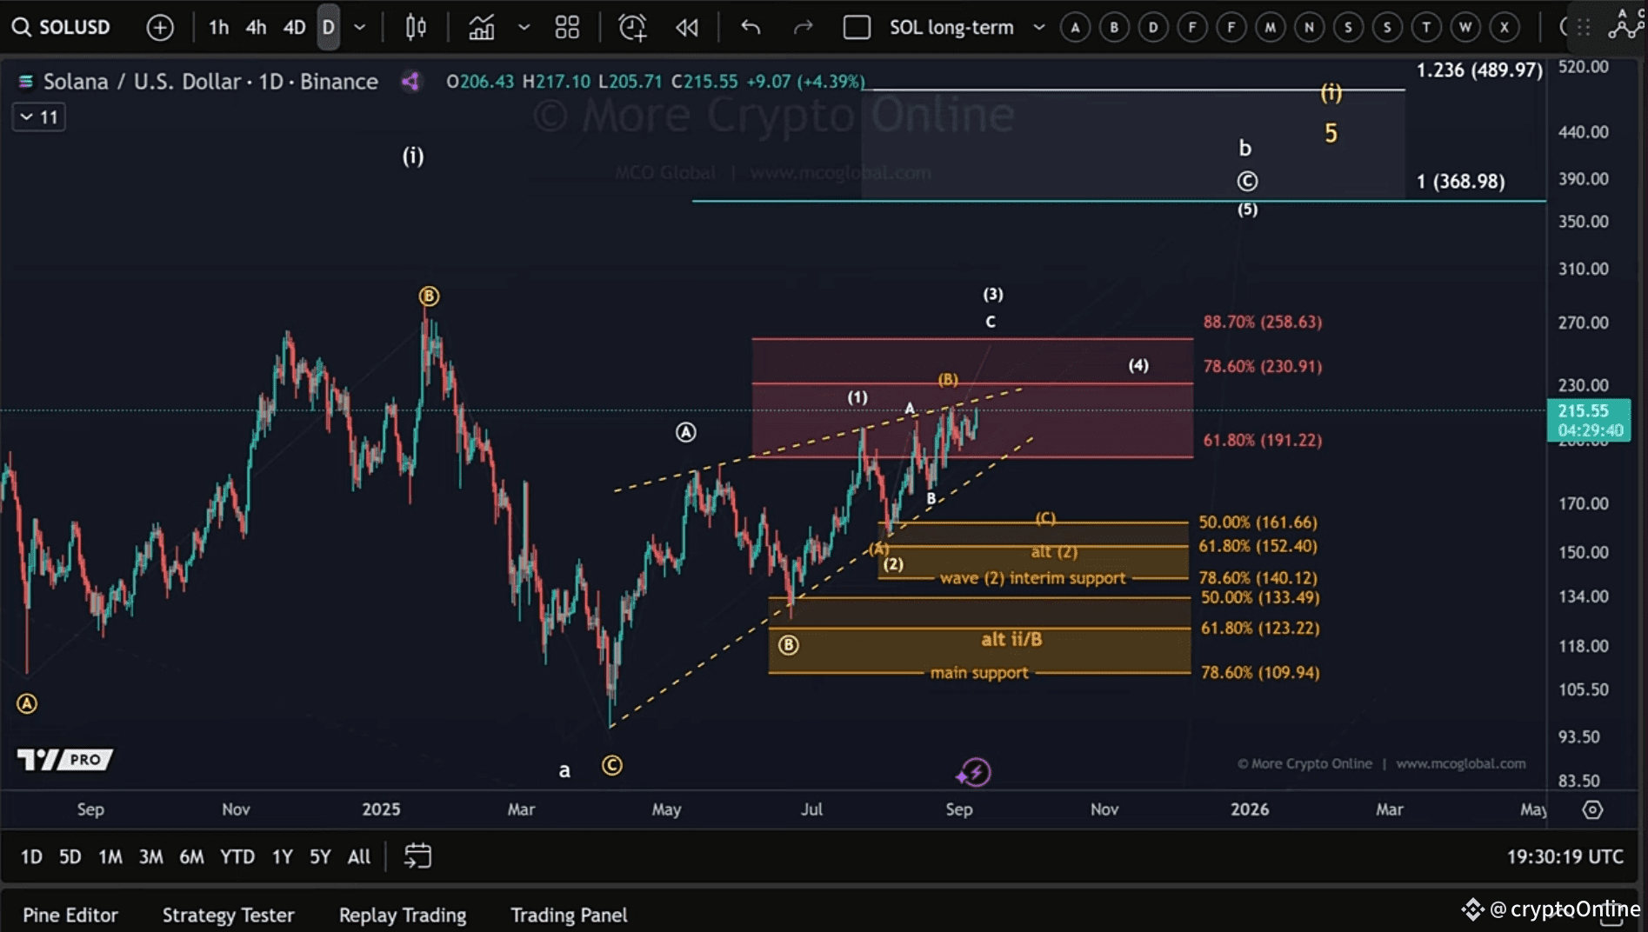This screenshot has height=932, width=1648.
Task: Set range to 5Y
Action: click(x=320, y=857)
